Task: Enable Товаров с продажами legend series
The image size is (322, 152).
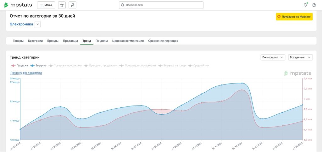Action: [x=65, y=65]
